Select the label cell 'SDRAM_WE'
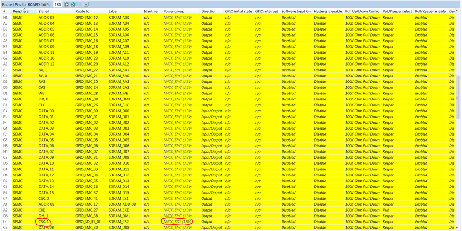Image resolution: width=462 pixels, height=231 pixels. (x=117, y=93)
